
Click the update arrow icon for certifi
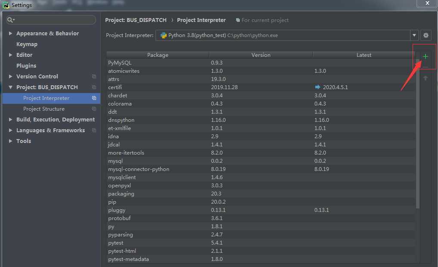click(317, 87)
